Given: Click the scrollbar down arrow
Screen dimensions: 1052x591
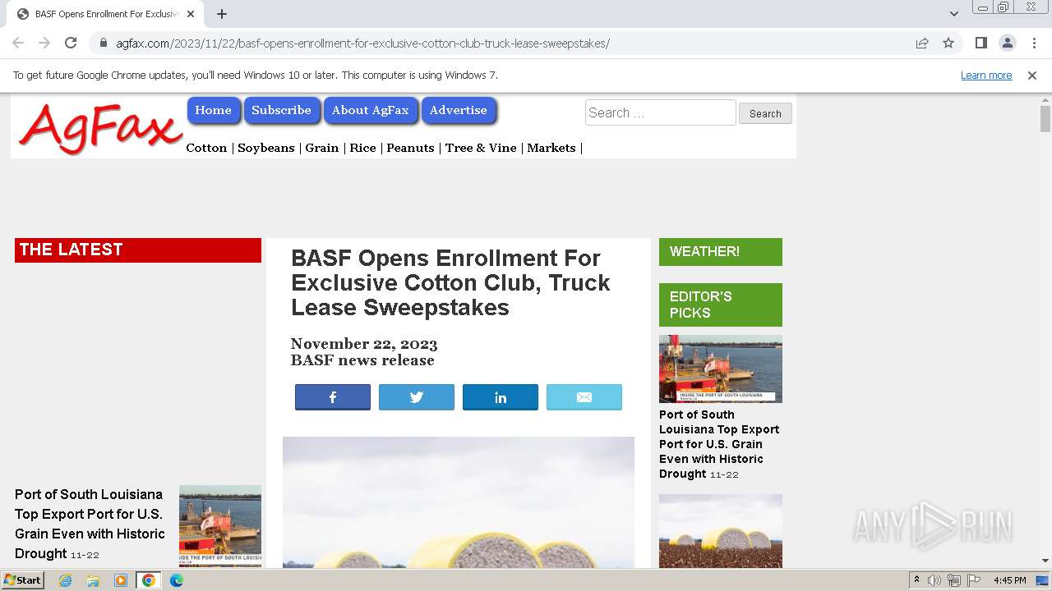Looking at the screenshot, I should (1045, 561).
